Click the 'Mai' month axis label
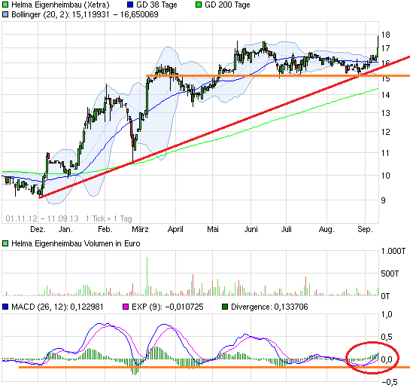410x388 pixels. point(213,229)
